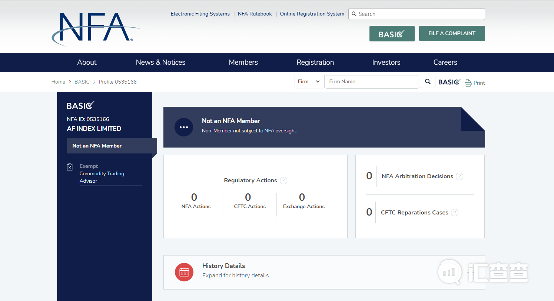554x301 pixels.
Task: Click the Not an NFA Member banner heading
Action: click(231, 121)
